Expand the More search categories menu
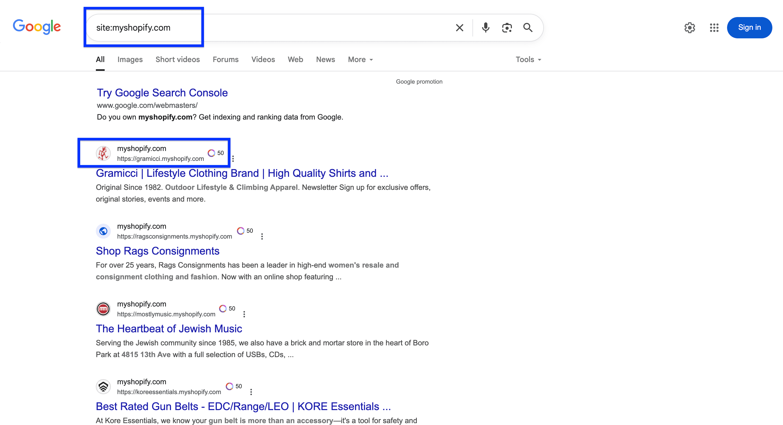 pyautogui.click(x=360, y=59)
